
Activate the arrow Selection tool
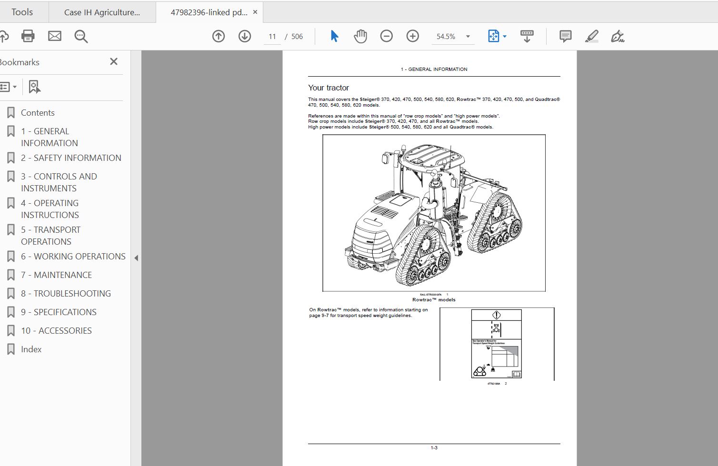pyautogui.click(x=334, y=36)
